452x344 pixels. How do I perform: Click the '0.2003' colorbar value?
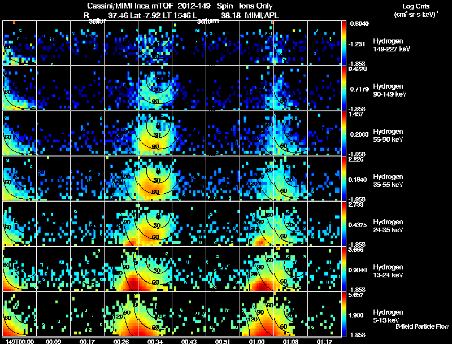359,134
